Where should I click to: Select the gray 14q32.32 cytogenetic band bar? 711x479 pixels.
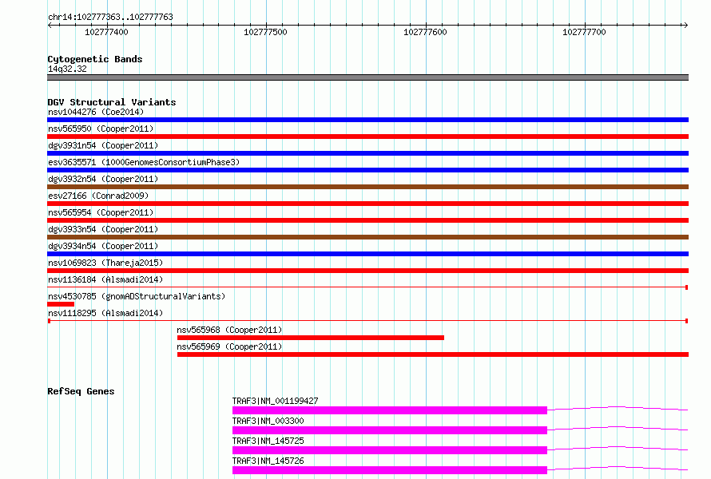[x=367, y=77]
